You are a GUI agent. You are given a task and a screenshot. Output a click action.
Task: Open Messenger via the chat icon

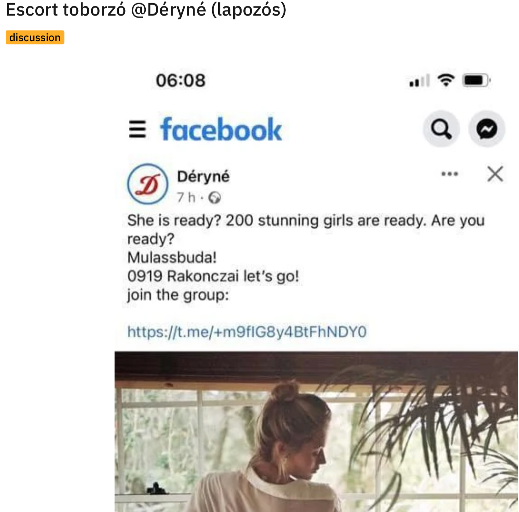pyautogui.click(x=487, y=129)
